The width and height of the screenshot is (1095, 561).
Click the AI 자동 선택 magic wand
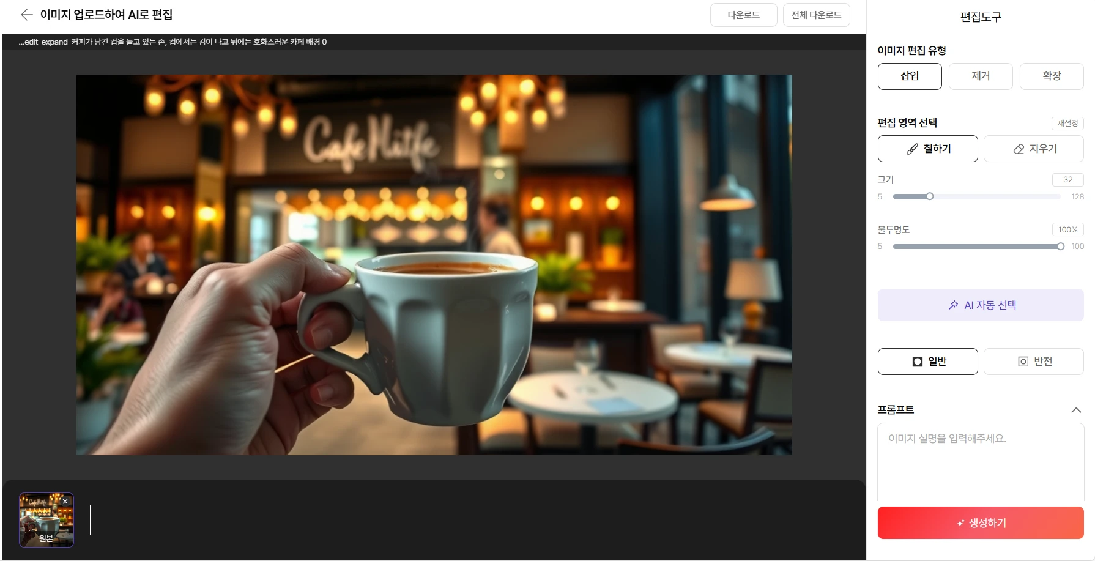point(980,305)
